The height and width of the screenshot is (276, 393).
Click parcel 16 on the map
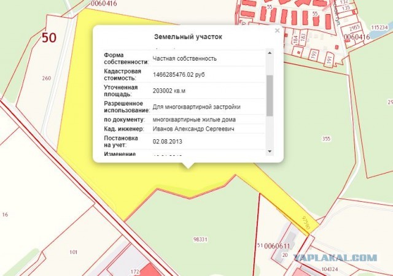[x=5, y=215]
